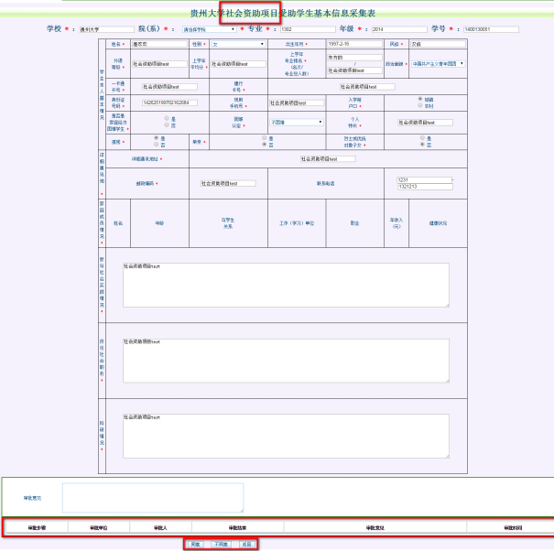Click the 与学生关系 family table header
This screenshot has width=554, height=551.
pyautogui.click(x=228, y=223)
